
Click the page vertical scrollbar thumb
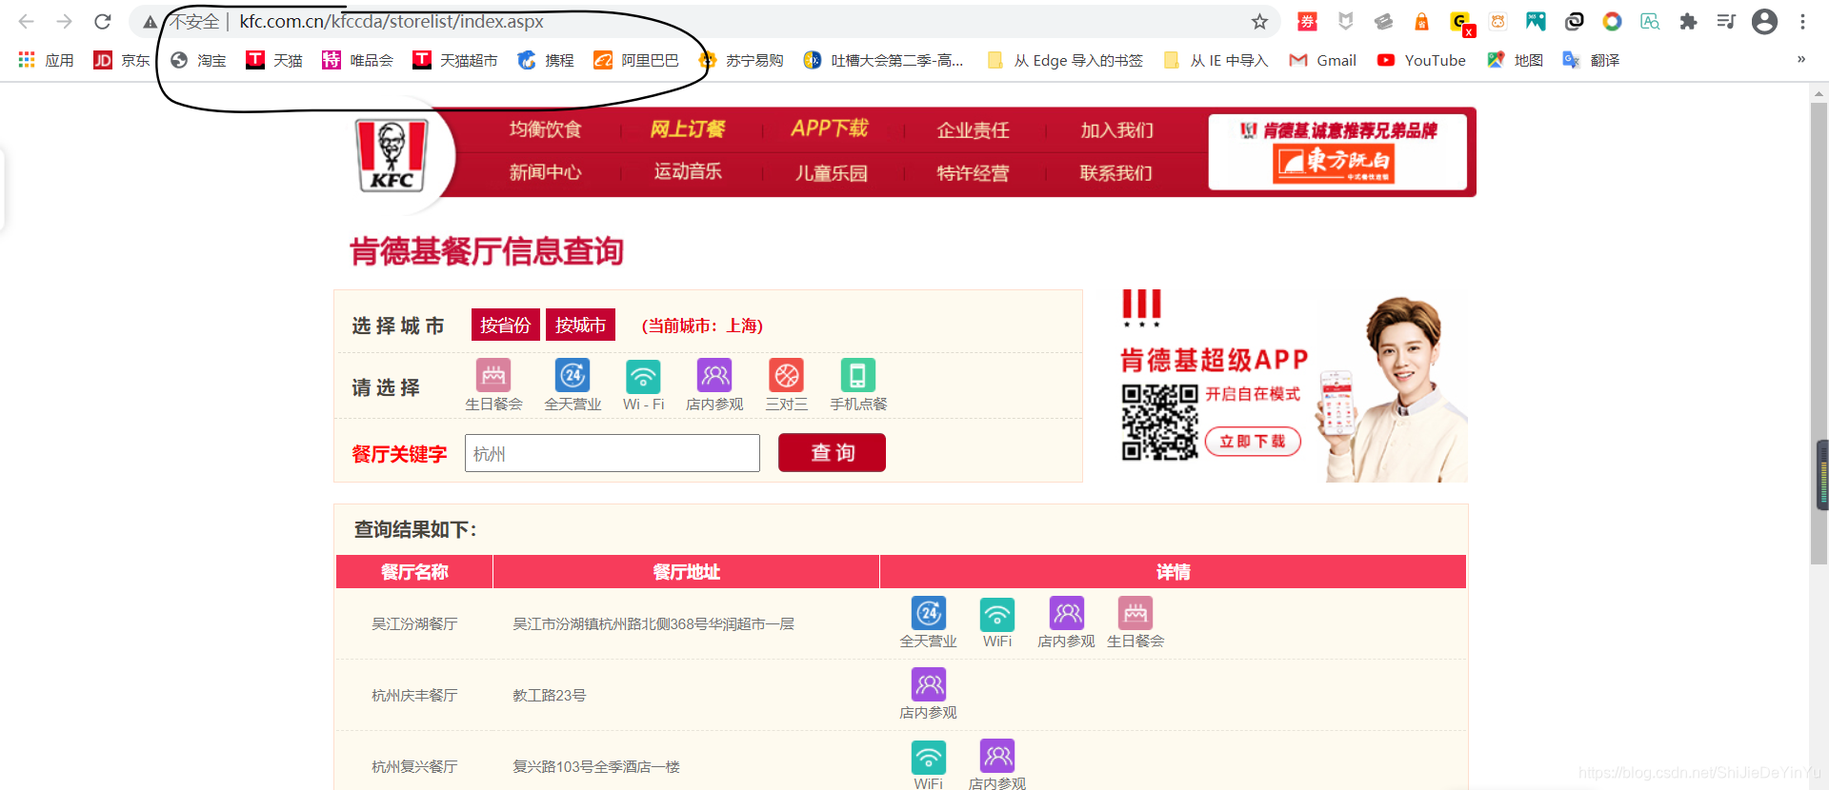tap(1819, 333)
